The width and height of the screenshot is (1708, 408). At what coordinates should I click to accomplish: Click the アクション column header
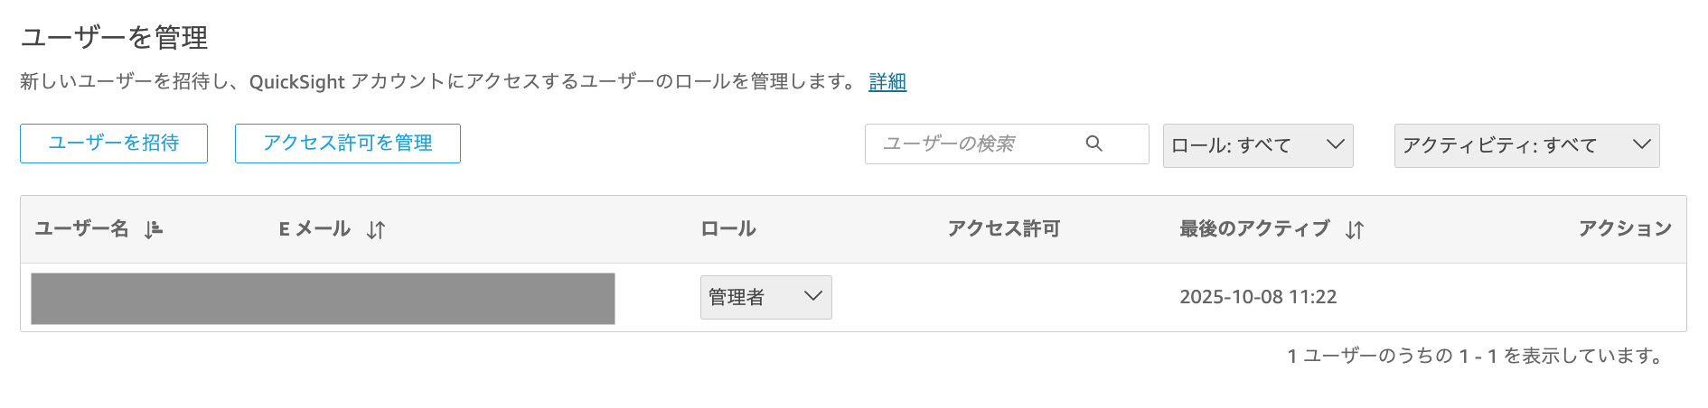tap(1624, 229)
